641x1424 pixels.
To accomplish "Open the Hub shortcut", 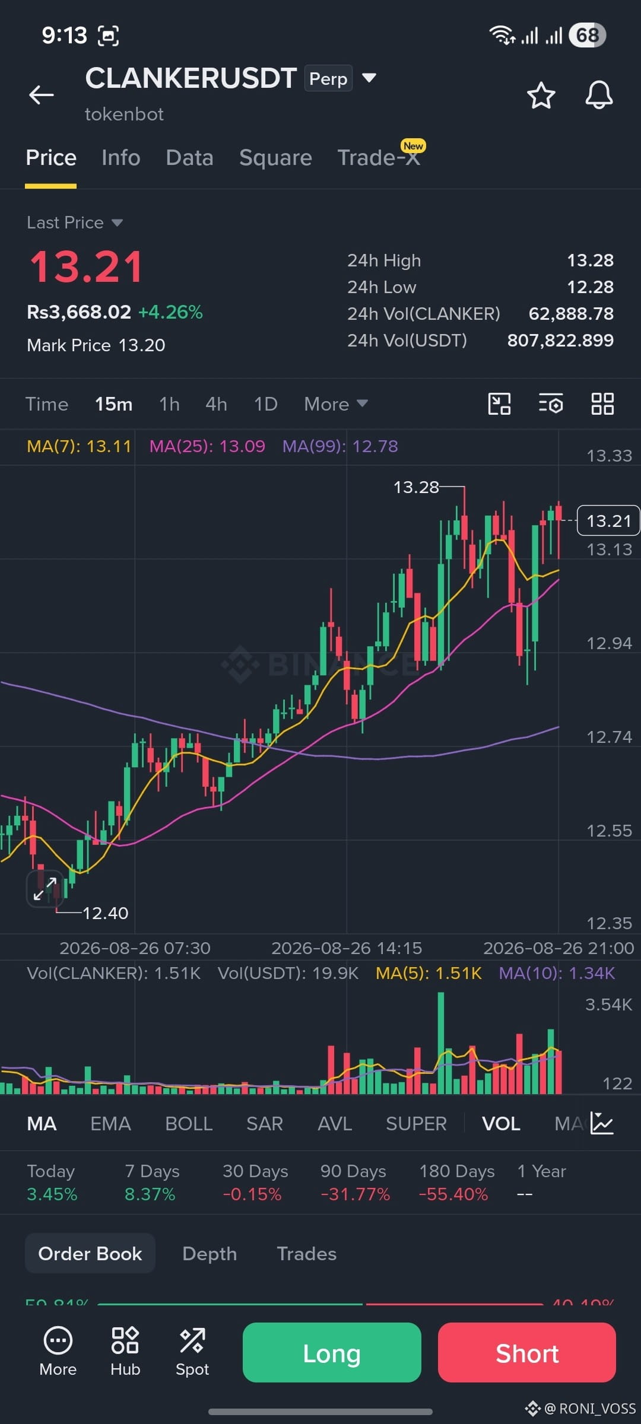I will (x=125, y=1352).
